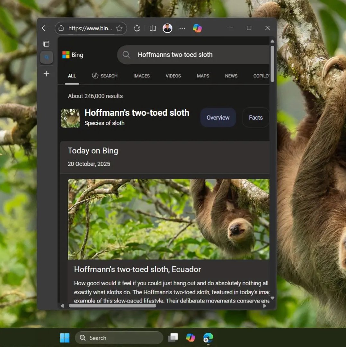Image resolution: width=346 pixels, height=347 pixels.
Task: Switch to the VIDEOS tab
Action: pyautogui.click(x=173, y=76)
